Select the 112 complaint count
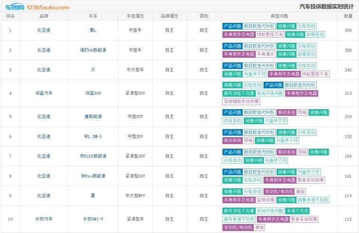The height and width of the screenshot is (233, 359). coord(348,219)
